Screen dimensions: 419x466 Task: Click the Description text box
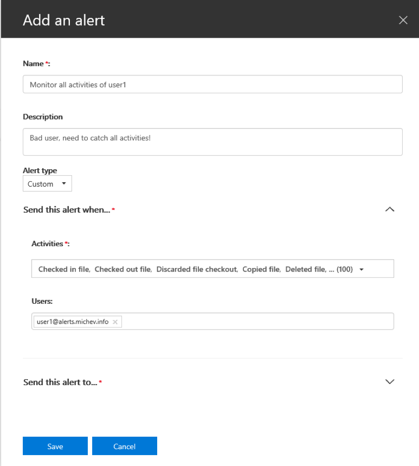point(212,141)
